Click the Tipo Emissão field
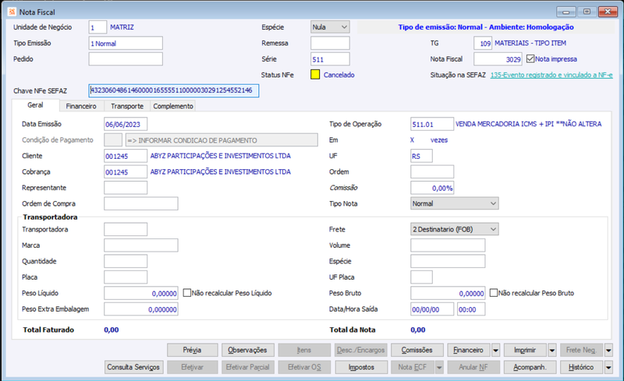 (x=126, y=43)
